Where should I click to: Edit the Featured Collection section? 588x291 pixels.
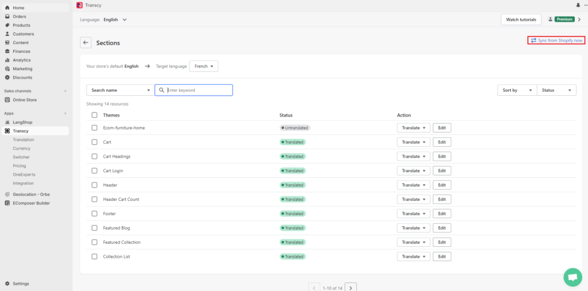(x=442, y=242)
